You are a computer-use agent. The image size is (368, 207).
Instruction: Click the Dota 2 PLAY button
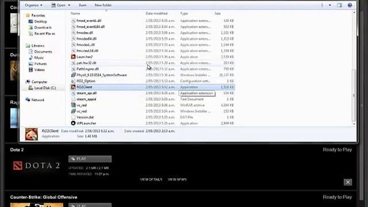[90, 159]
